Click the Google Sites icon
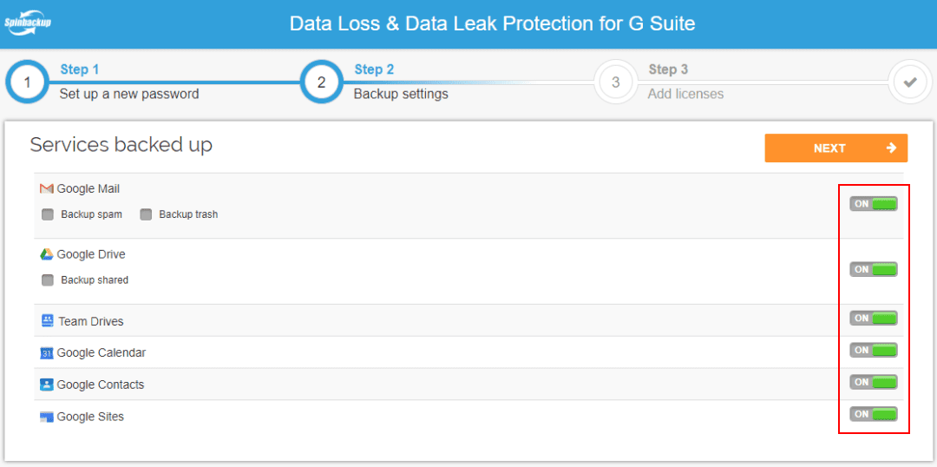Screen dimensions: 937x467 click(47, 417)
